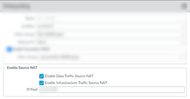Focus the first blurred text field at top
The width and height of the screenshot is (190, 99).
point(110,18)
